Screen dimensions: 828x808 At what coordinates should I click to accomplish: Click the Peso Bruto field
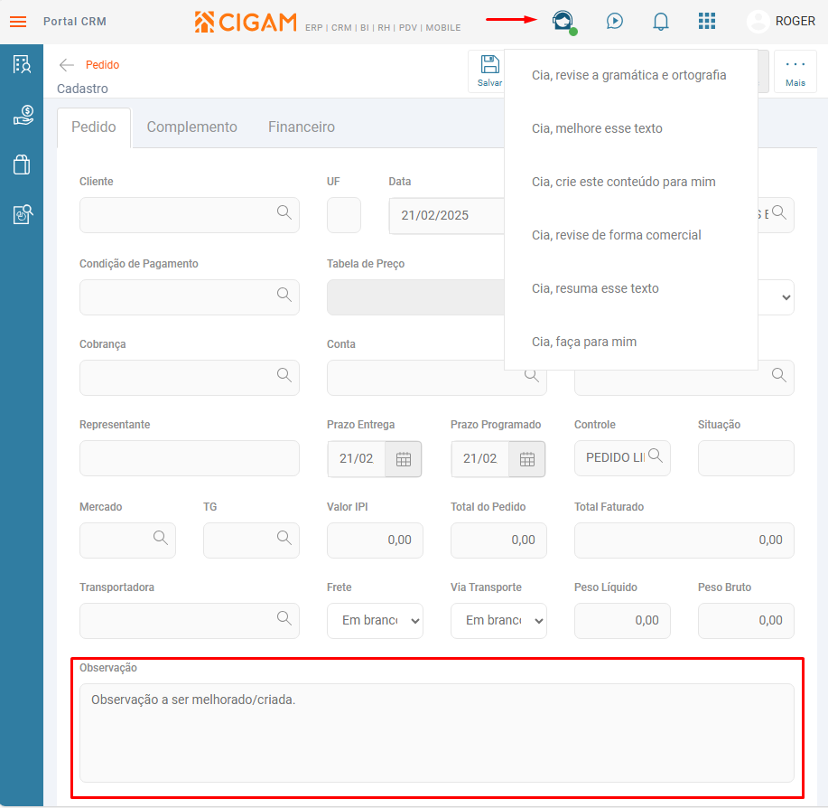click(x=746, y=621)
